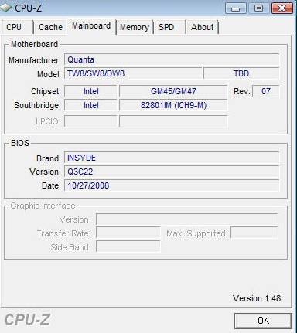
Task: Click the Transfer Rate field
Action: pos(128,233)
